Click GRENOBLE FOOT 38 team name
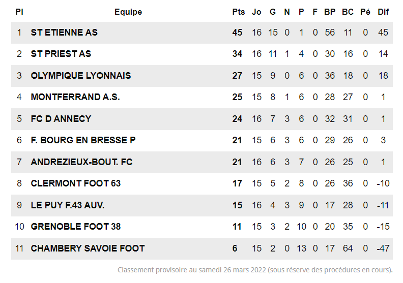 coord(76,227)
